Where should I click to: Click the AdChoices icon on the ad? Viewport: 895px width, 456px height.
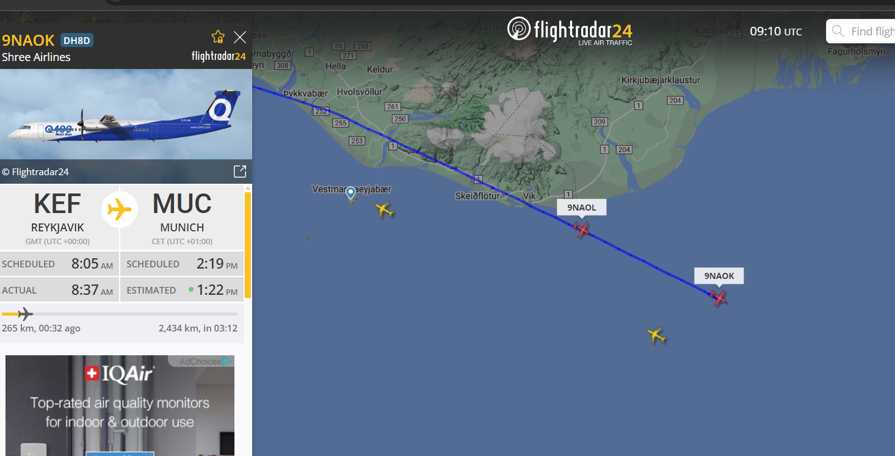point(226,361)
